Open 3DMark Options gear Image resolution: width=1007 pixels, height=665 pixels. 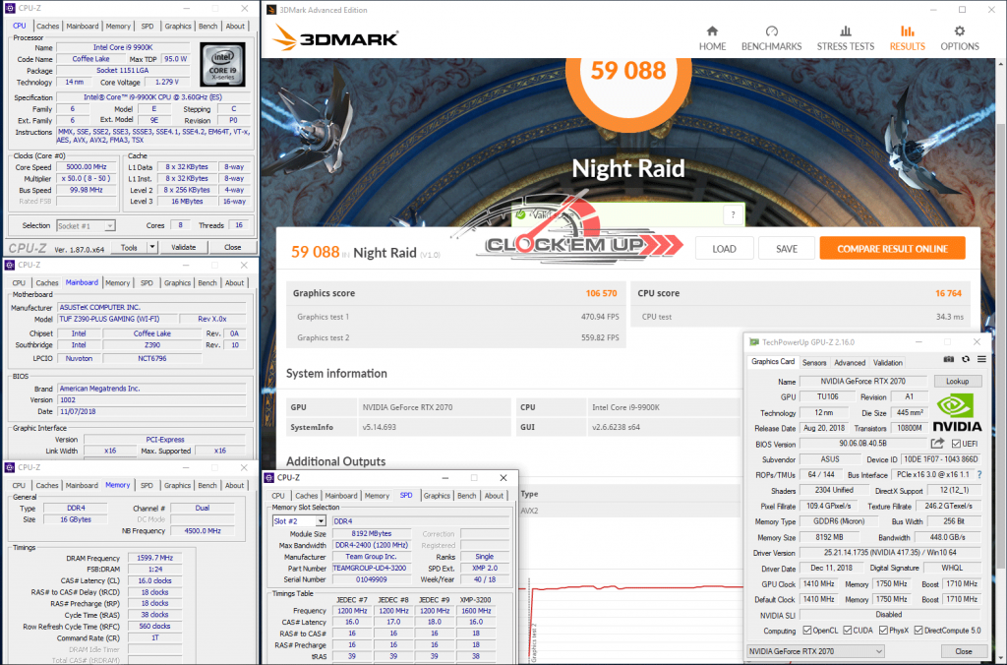[959, 37]
